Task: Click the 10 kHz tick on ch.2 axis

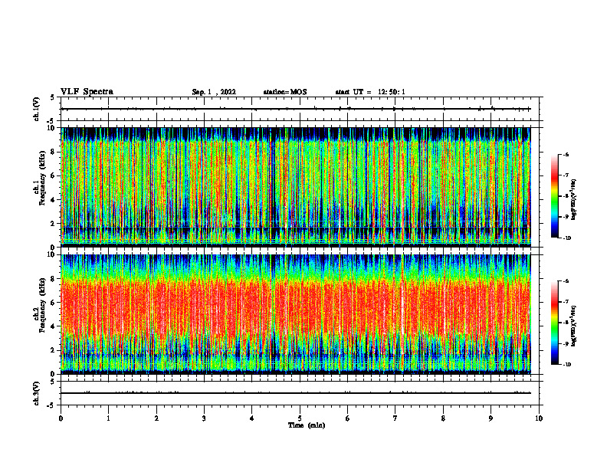Action: (52, 254)
